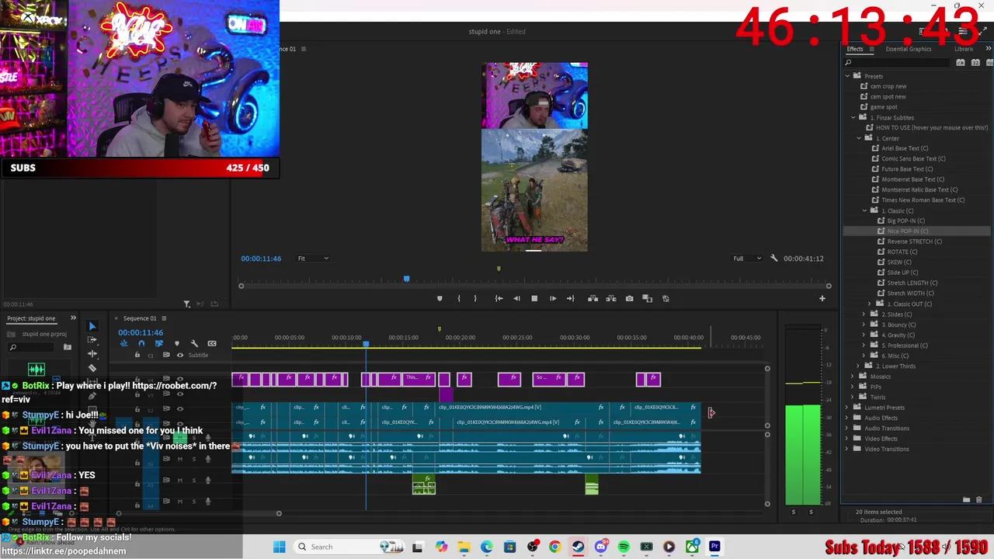The height and width of the screenshot is (559, 994).
Task: Open the Full playback resolution dropdown
Action: pyautogui.click(x=747, y=259)
